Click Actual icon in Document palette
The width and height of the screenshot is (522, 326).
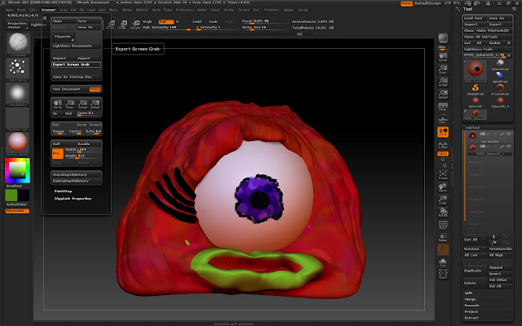pyautogui.click(x=82, y=104)
